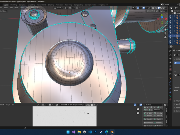Open the Animation workspace tab
Image resolution: width=180 pixels, height=135 pixels.
tap(59, 5)
